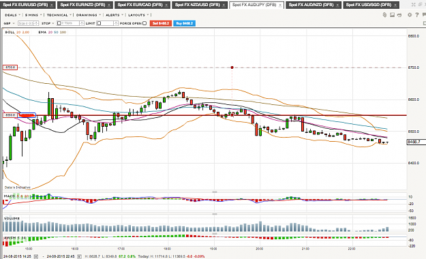Image resolution: width=426 pixels, height=259 pixels.
Task: Click the MACD indicator label
Action: pos(10,196)
